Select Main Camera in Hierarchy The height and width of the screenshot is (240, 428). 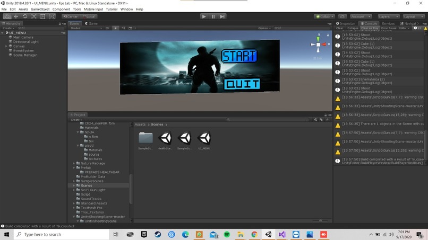pyautogui.click(x=23, y=37)
